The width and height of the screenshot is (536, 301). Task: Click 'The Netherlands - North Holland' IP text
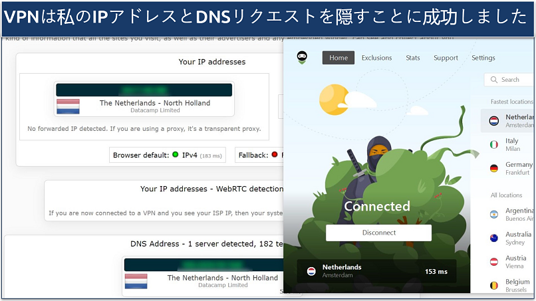pos(155,103)
